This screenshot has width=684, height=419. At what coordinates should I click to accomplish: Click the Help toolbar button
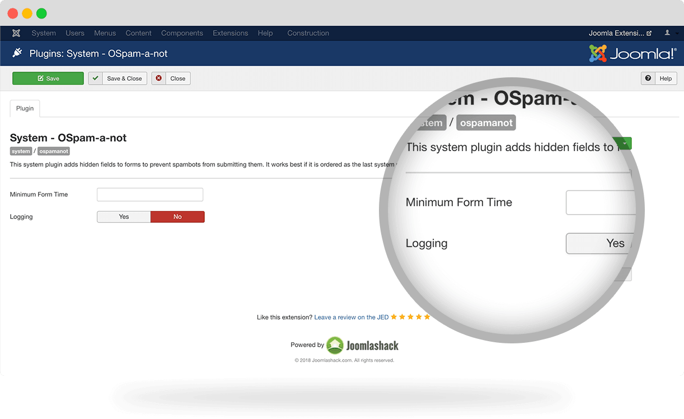click(659, 78)
